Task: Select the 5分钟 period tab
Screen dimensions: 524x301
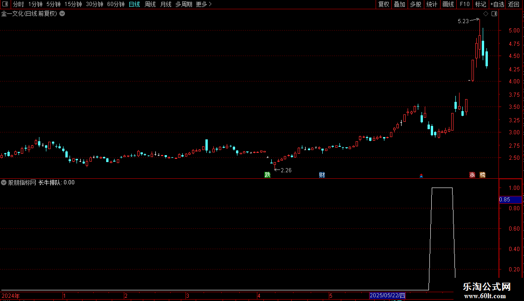Action: click(x=53, y=4)
